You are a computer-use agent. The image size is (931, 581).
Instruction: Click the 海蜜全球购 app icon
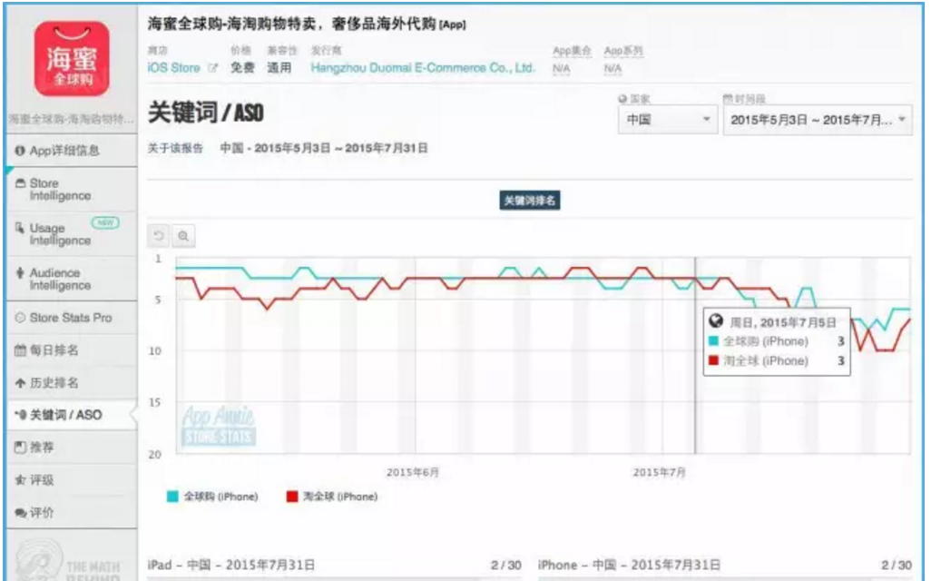point(72,59)
